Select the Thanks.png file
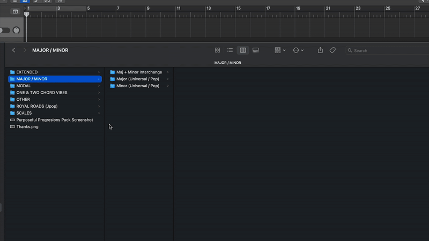 click(x=27, y=127)
